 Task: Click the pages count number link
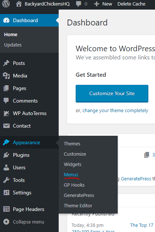coord(154,155)
